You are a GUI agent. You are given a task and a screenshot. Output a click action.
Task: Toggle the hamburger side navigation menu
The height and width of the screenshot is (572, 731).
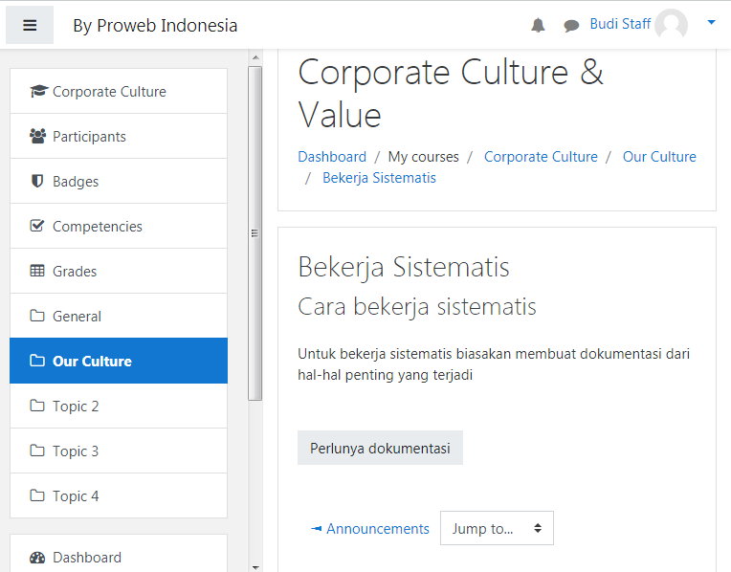pyautogui.click(x=30, y=25)
